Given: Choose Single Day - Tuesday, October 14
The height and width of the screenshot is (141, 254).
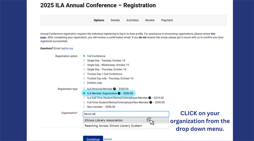Looking at the screenshot, I should tap(84, 61).
